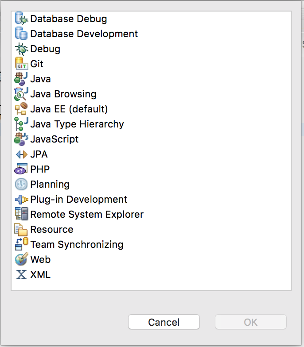The width and height of the screenshot is (304, 347).
Task: Click the Database Debug perspective icon
Action: point(21,19)
